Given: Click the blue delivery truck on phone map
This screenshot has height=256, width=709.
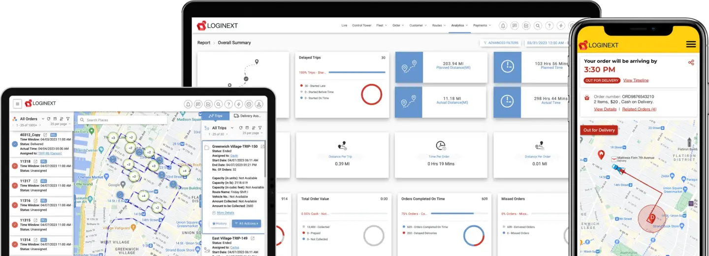Looking at the screenshot, I should [x=618, y=169].
